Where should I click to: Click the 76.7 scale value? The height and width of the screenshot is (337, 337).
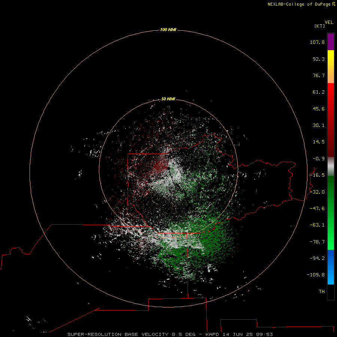point(319,75)
